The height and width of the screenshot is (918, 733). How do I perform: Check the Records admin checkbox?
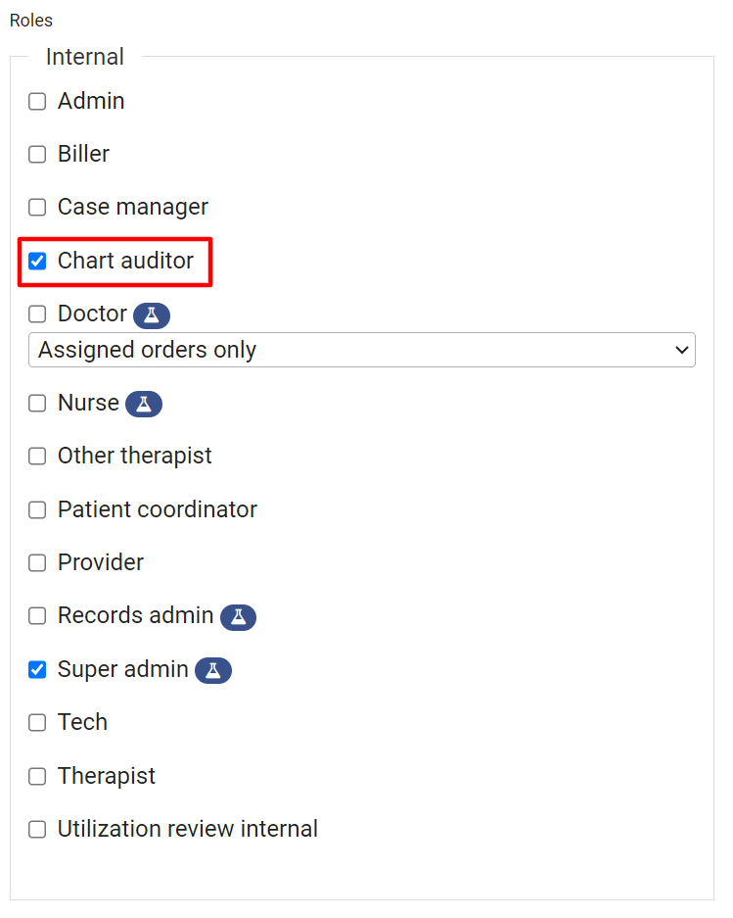click(x=37, y=615)
